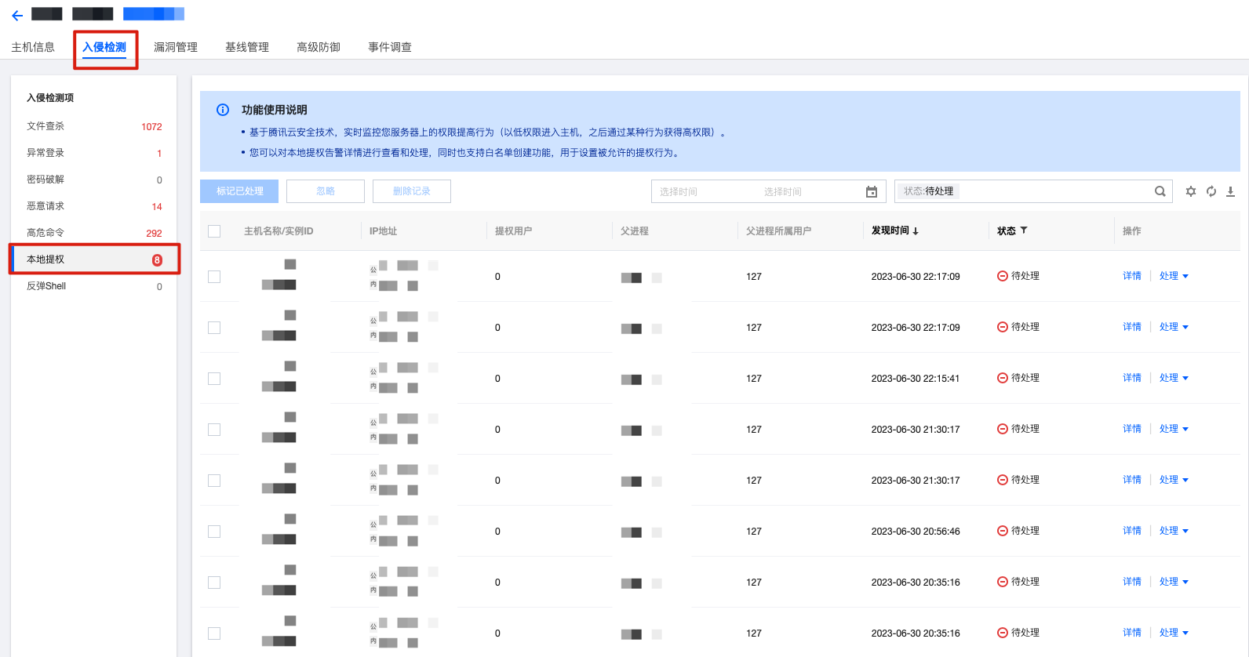Click the download export icon
1249x657 pixels.
(x=1230, y=191)
